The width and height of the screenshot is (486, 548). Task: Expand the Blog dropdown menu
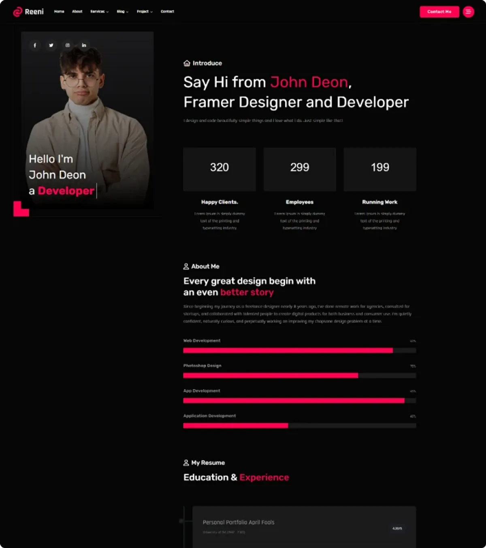(122, 12)
